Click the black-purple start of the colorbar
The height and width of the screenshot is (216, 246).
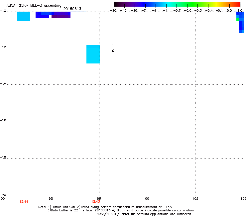coord(119,4)
